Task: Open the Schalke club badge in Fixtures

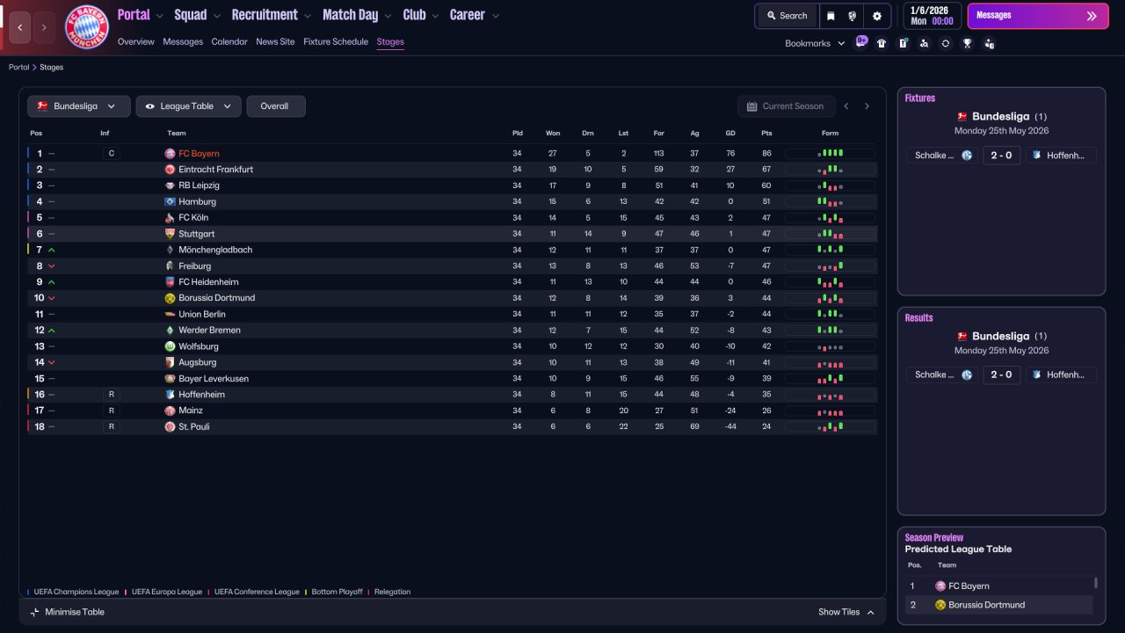Action: tap(967, 156)
